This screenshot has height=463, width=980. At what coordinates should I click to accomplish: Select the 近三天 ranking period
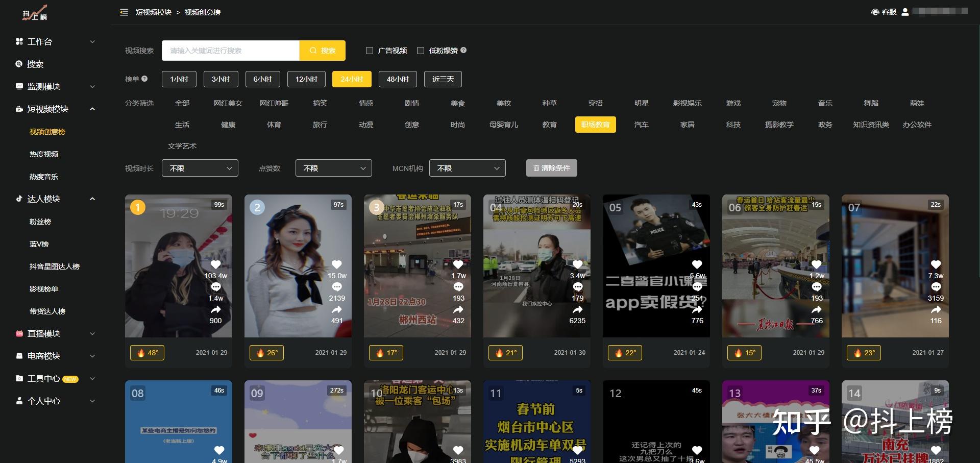click(443, 79)
